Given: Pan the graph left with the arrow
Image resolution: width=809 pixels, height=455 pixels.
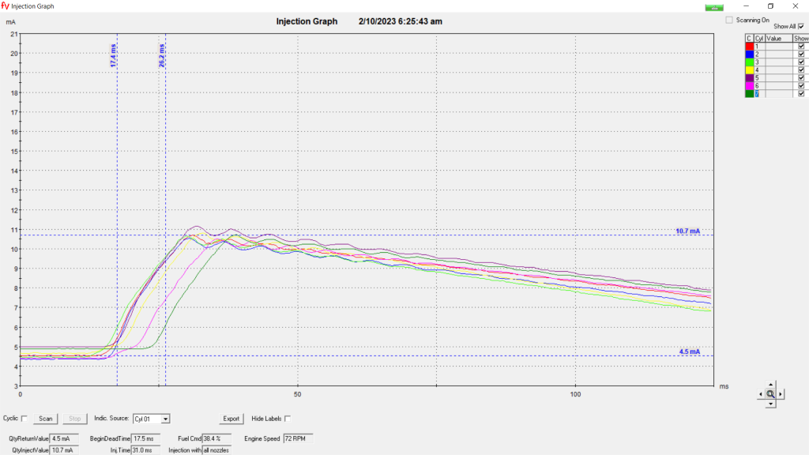Looking at the screenshot, I should 760,393.
